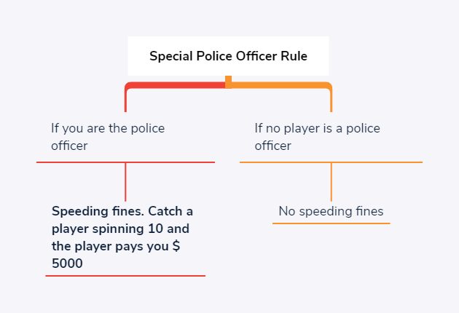The width and height of the screenshot is (459, 313).
Task: Click the orange junction block under root node
Action: [x=228, y=82]
